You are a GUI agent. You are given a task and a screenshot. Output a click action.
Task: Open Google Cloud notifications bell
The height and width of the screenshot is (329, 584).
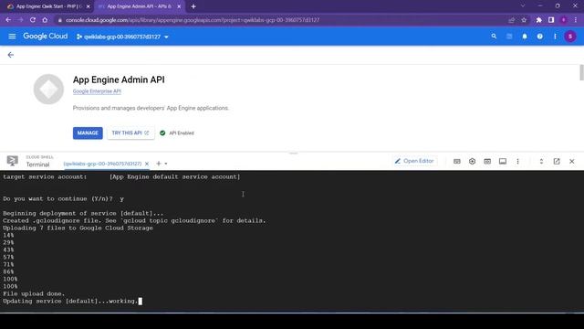pos(525,37)
